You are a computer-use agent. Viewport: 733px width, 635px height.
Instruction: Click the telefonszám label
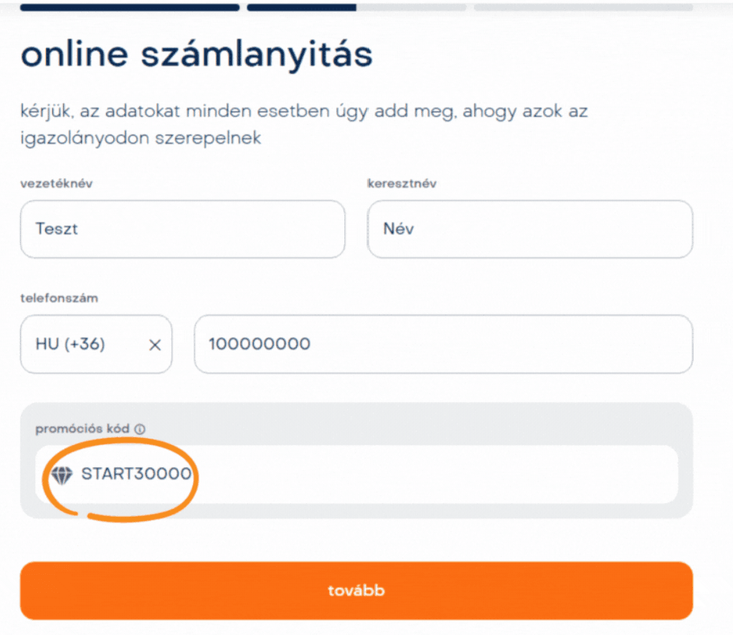click(x=59, y=298)
